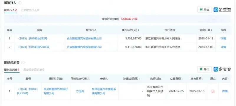This screenshot has width=236, height=106.
Task: Select the 限制高消费 1 tab
Action: point(12,70)
